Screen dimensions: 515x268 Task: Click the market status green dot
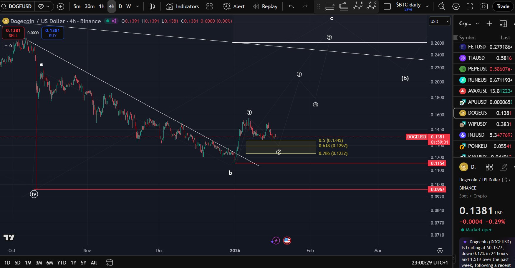pos(108,21)
